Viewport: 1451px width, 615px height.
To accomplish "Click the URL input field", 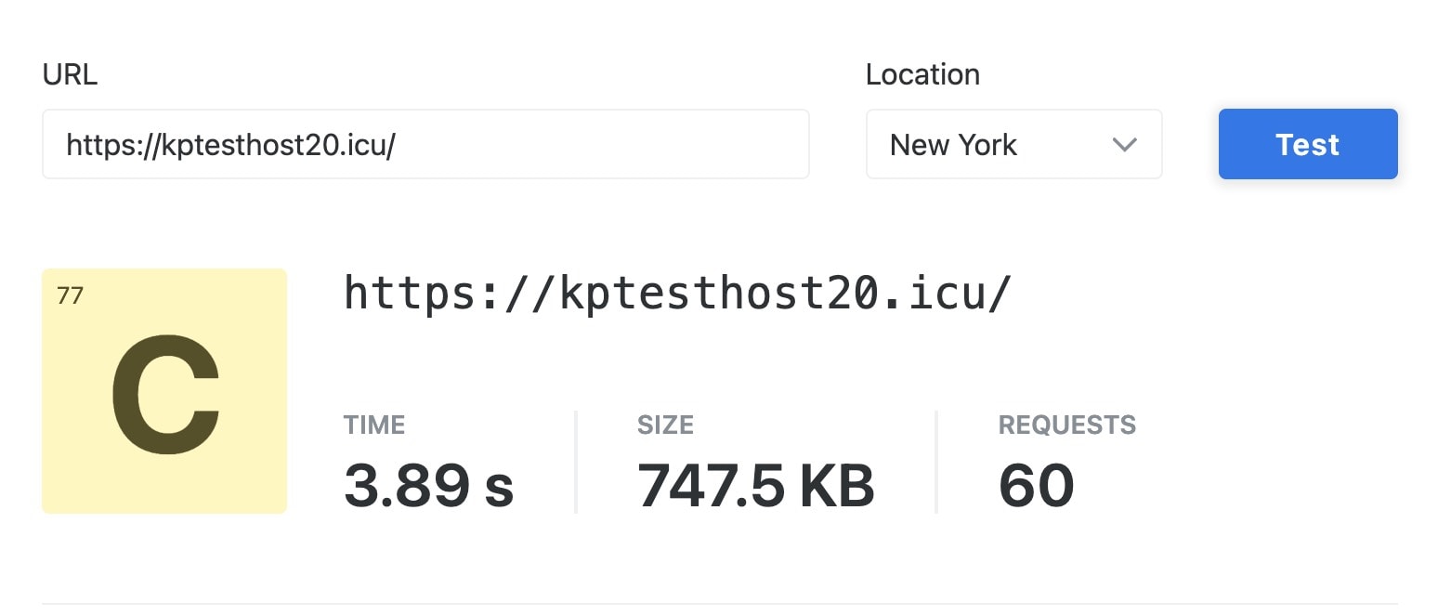I will click(425, 144).
